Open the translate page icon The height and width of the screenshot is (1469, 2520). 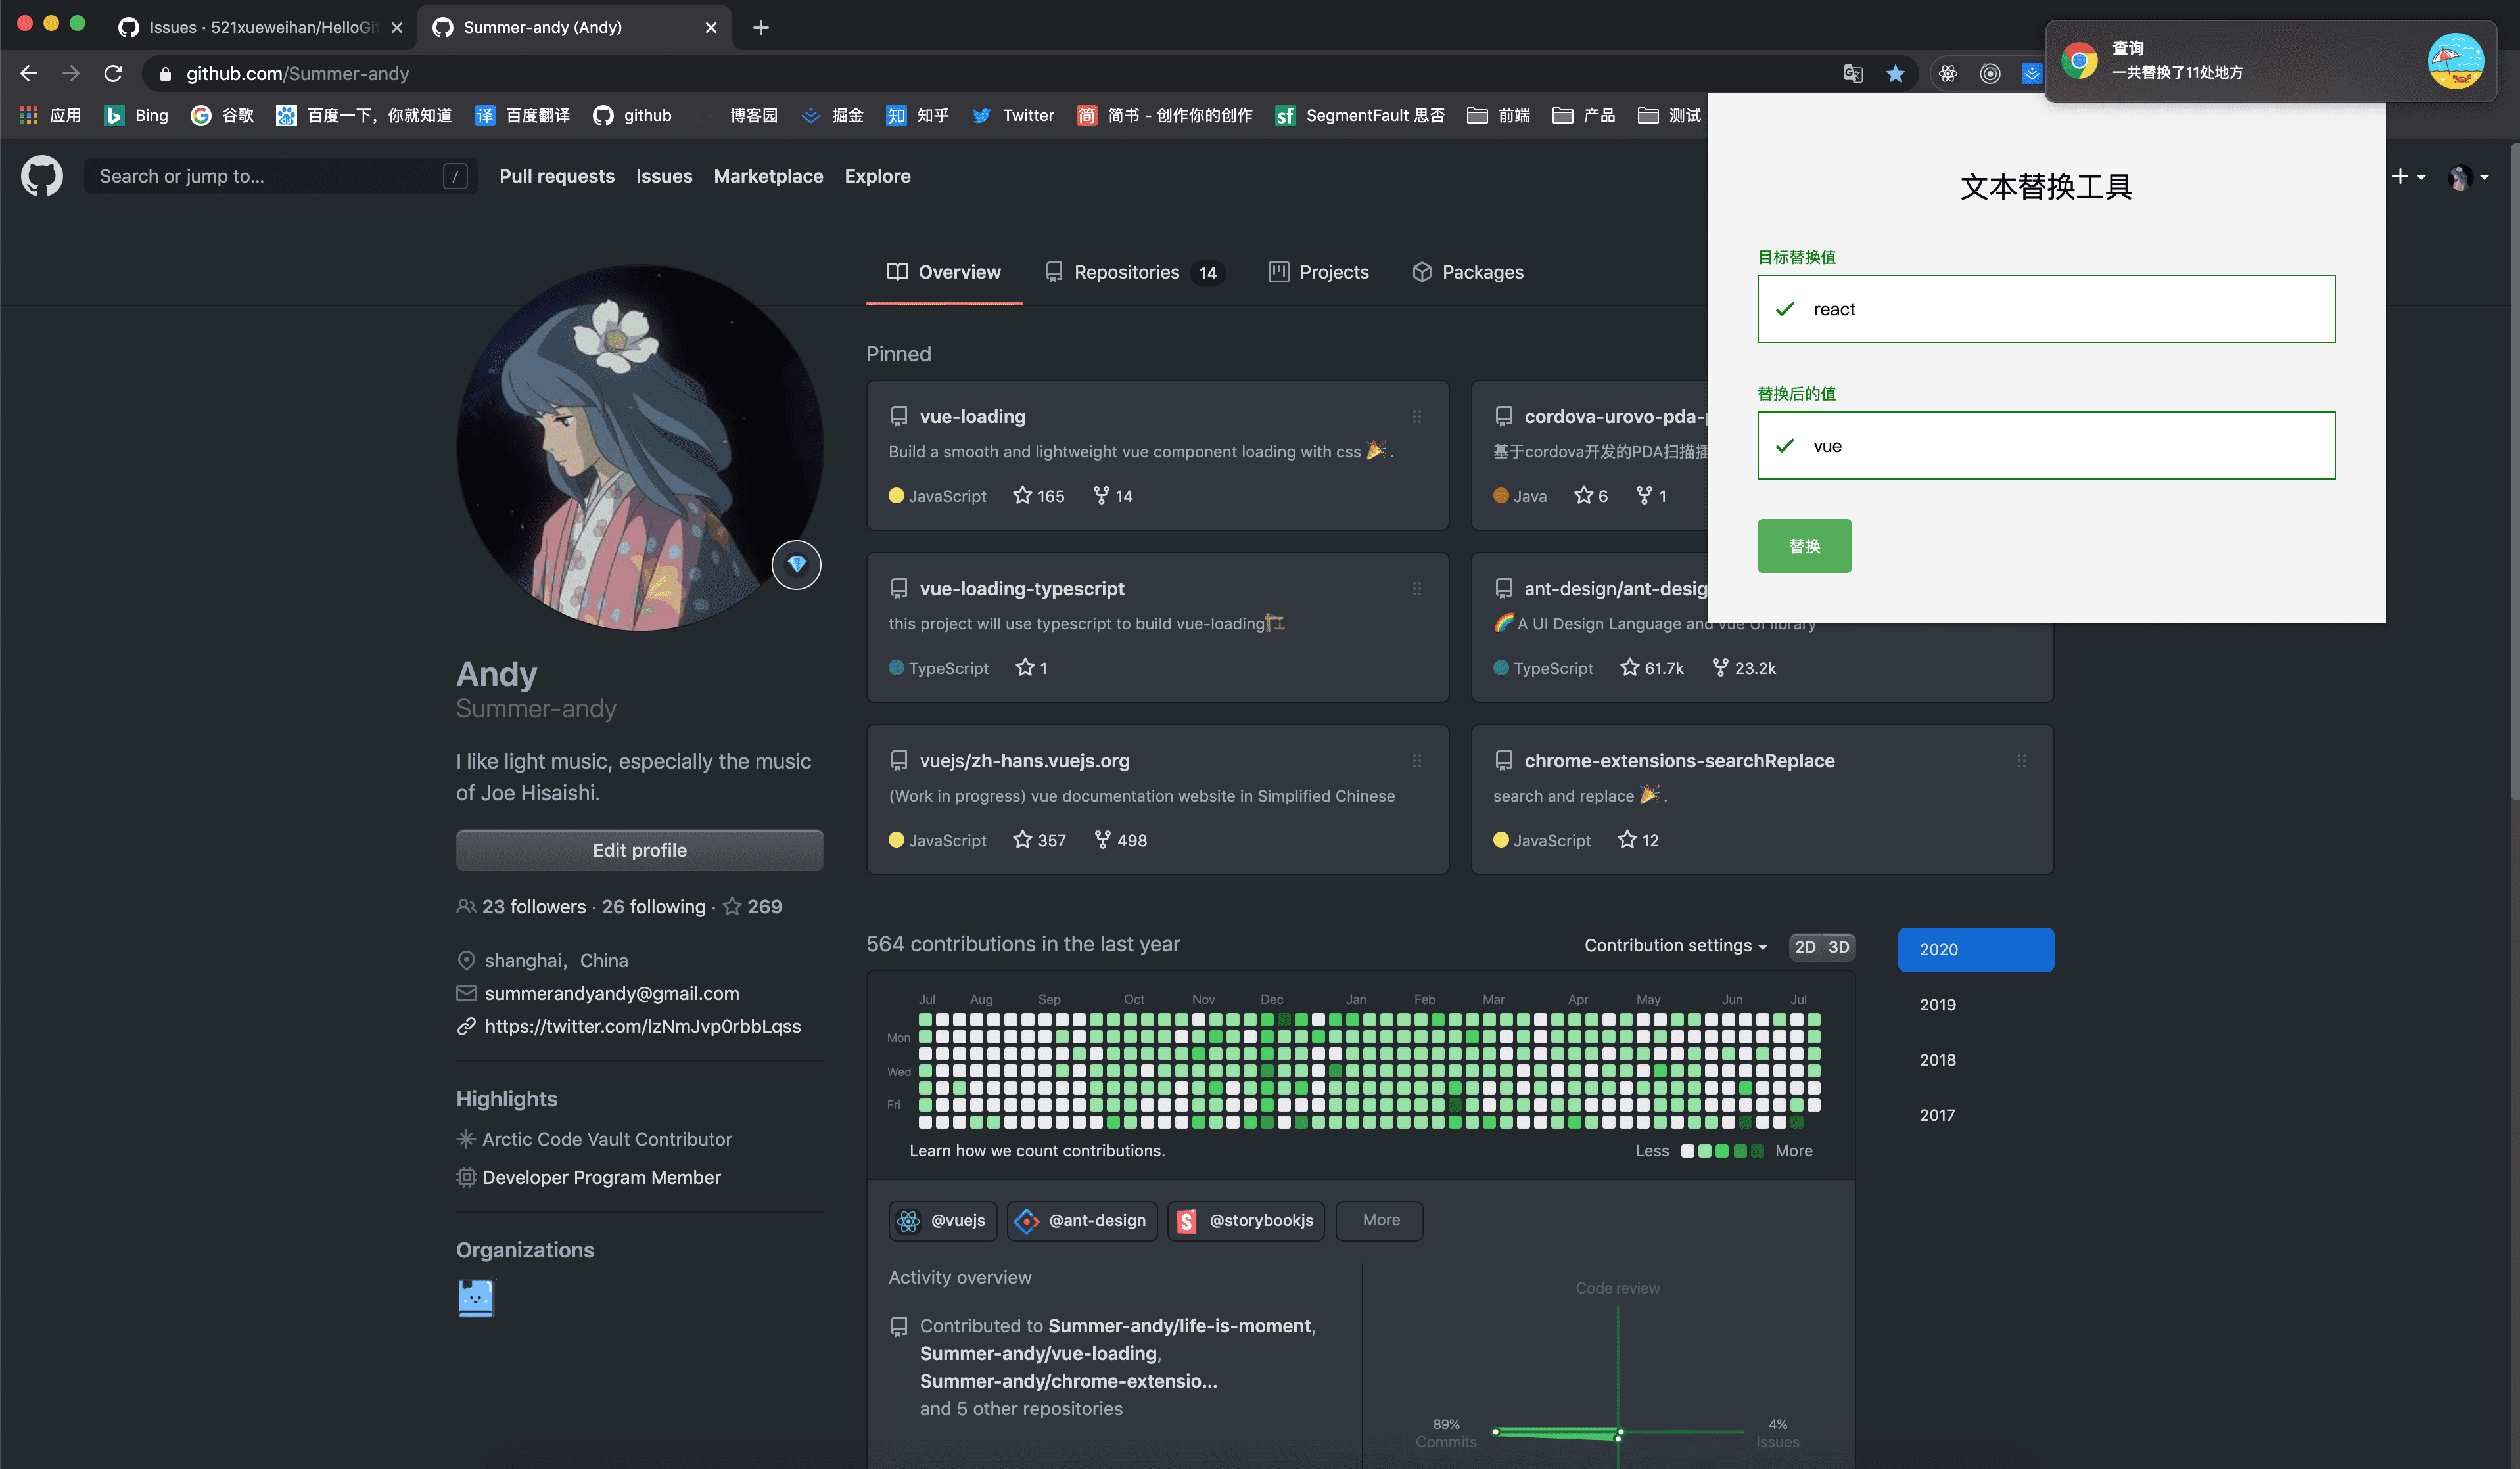pos(1853,73)
